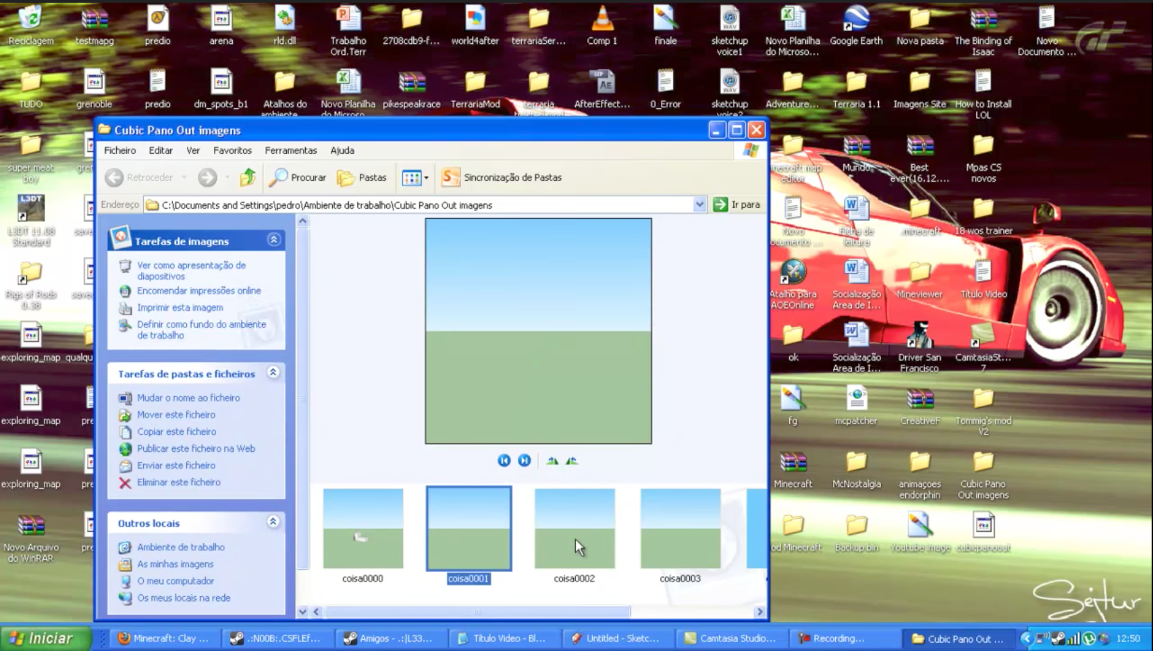This screenshot has height=651, width=1153.
Task: Select the mcpatcher desktop icon
Action: click(856, 406)
